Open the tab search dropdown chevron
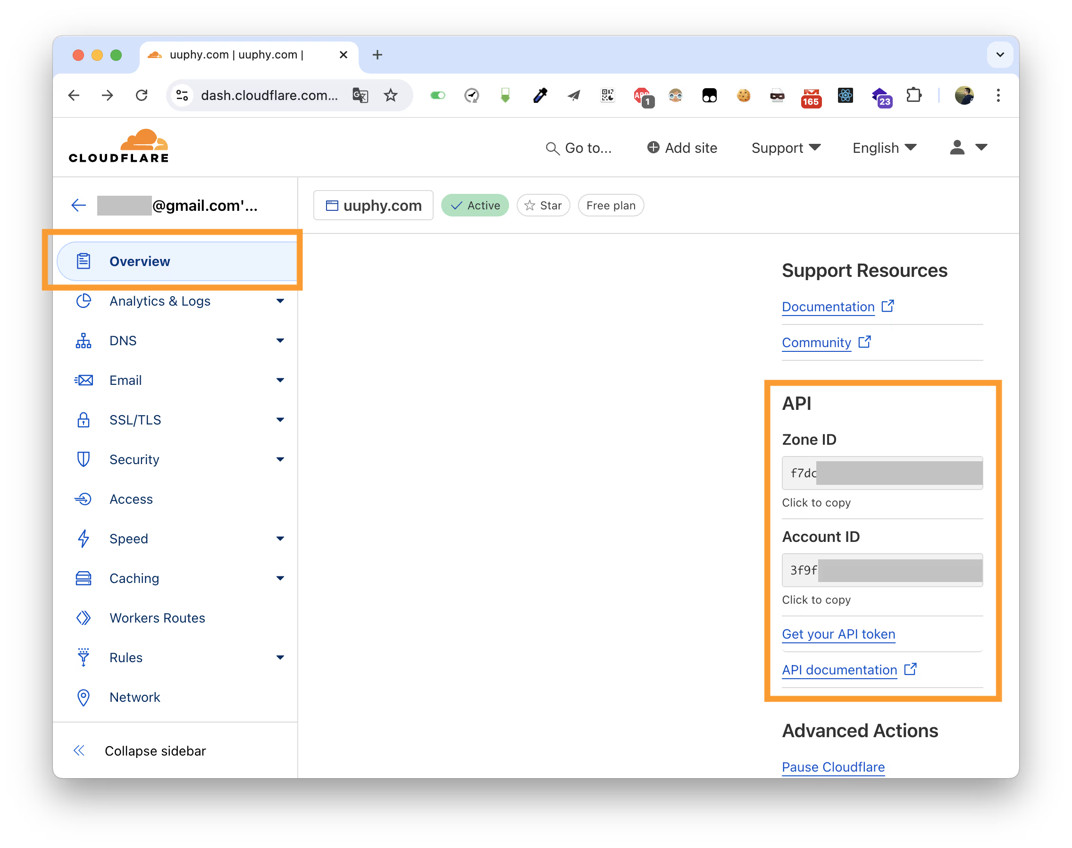 tap(1000, 55)
